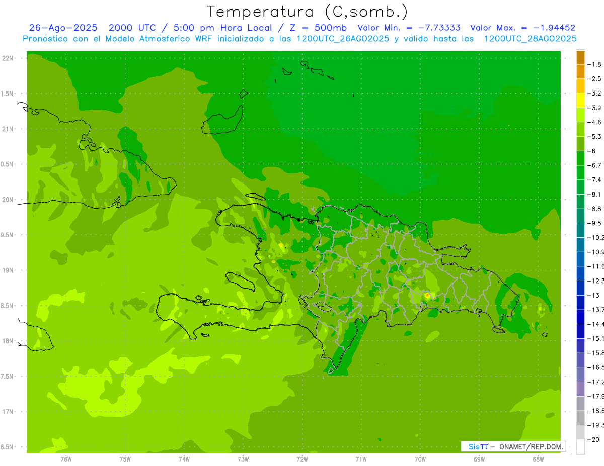Click the 17N latitude axis label
Viewport: 604px width, 466px height.
click(9, 412)
